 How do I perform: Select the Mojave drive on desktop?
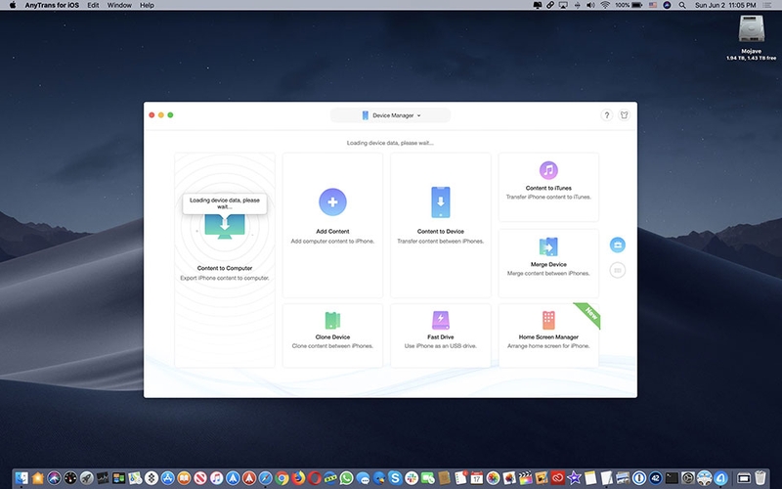point(751,30)
